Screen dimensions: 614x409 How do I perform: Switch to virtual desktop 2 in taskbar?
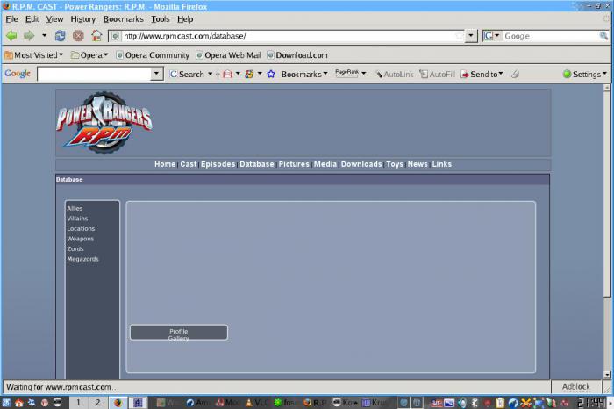point(98,403)
